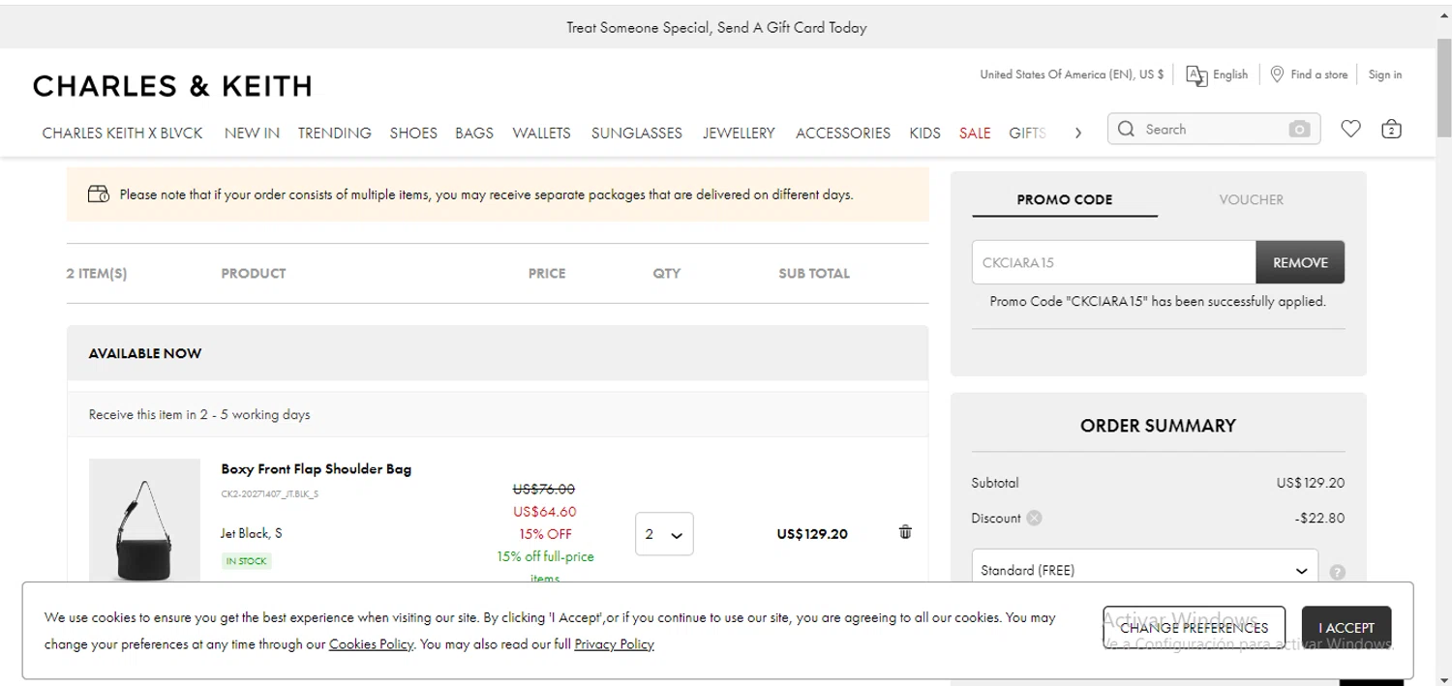
Task: Click the Find a store link
Action: (1318, 75)
